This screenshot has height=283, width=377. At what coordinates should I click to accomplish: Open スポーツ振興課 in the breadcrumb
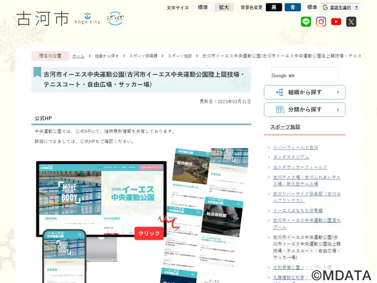click(x=143, y=56)
